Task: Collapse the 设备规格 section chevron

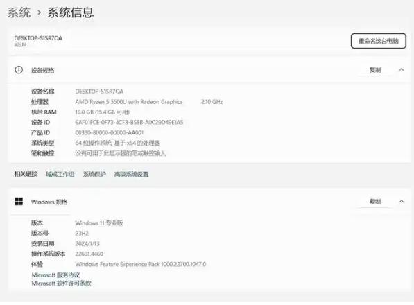Action: point(402,70)
